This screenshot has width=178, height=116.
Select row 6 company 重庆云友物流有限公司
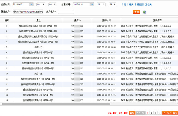38,53
